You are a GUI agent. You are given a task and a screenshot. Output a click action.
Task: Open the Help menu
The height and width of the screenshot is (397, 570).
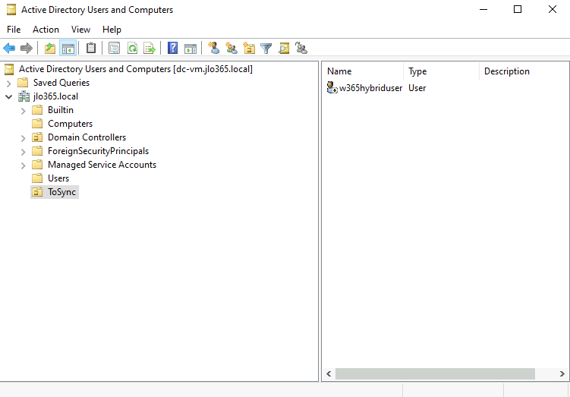(112, 30)
